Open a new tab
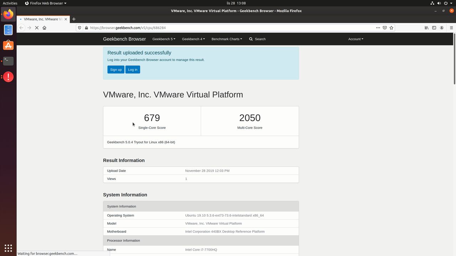 [74, 19]
